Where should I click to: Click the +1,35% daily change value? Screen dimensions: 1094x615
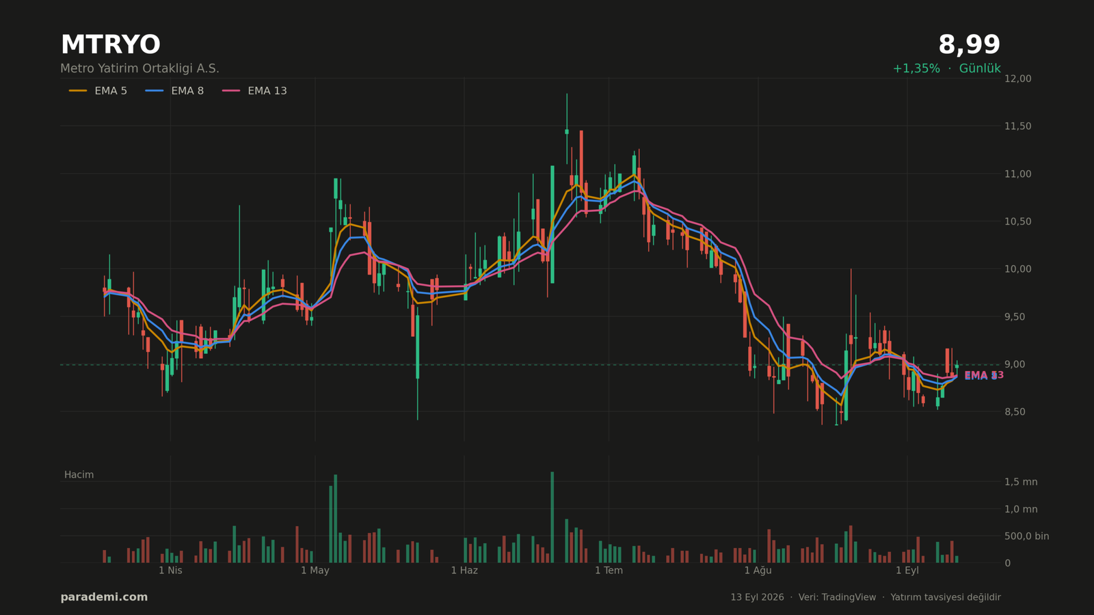[x=916, y=68]
